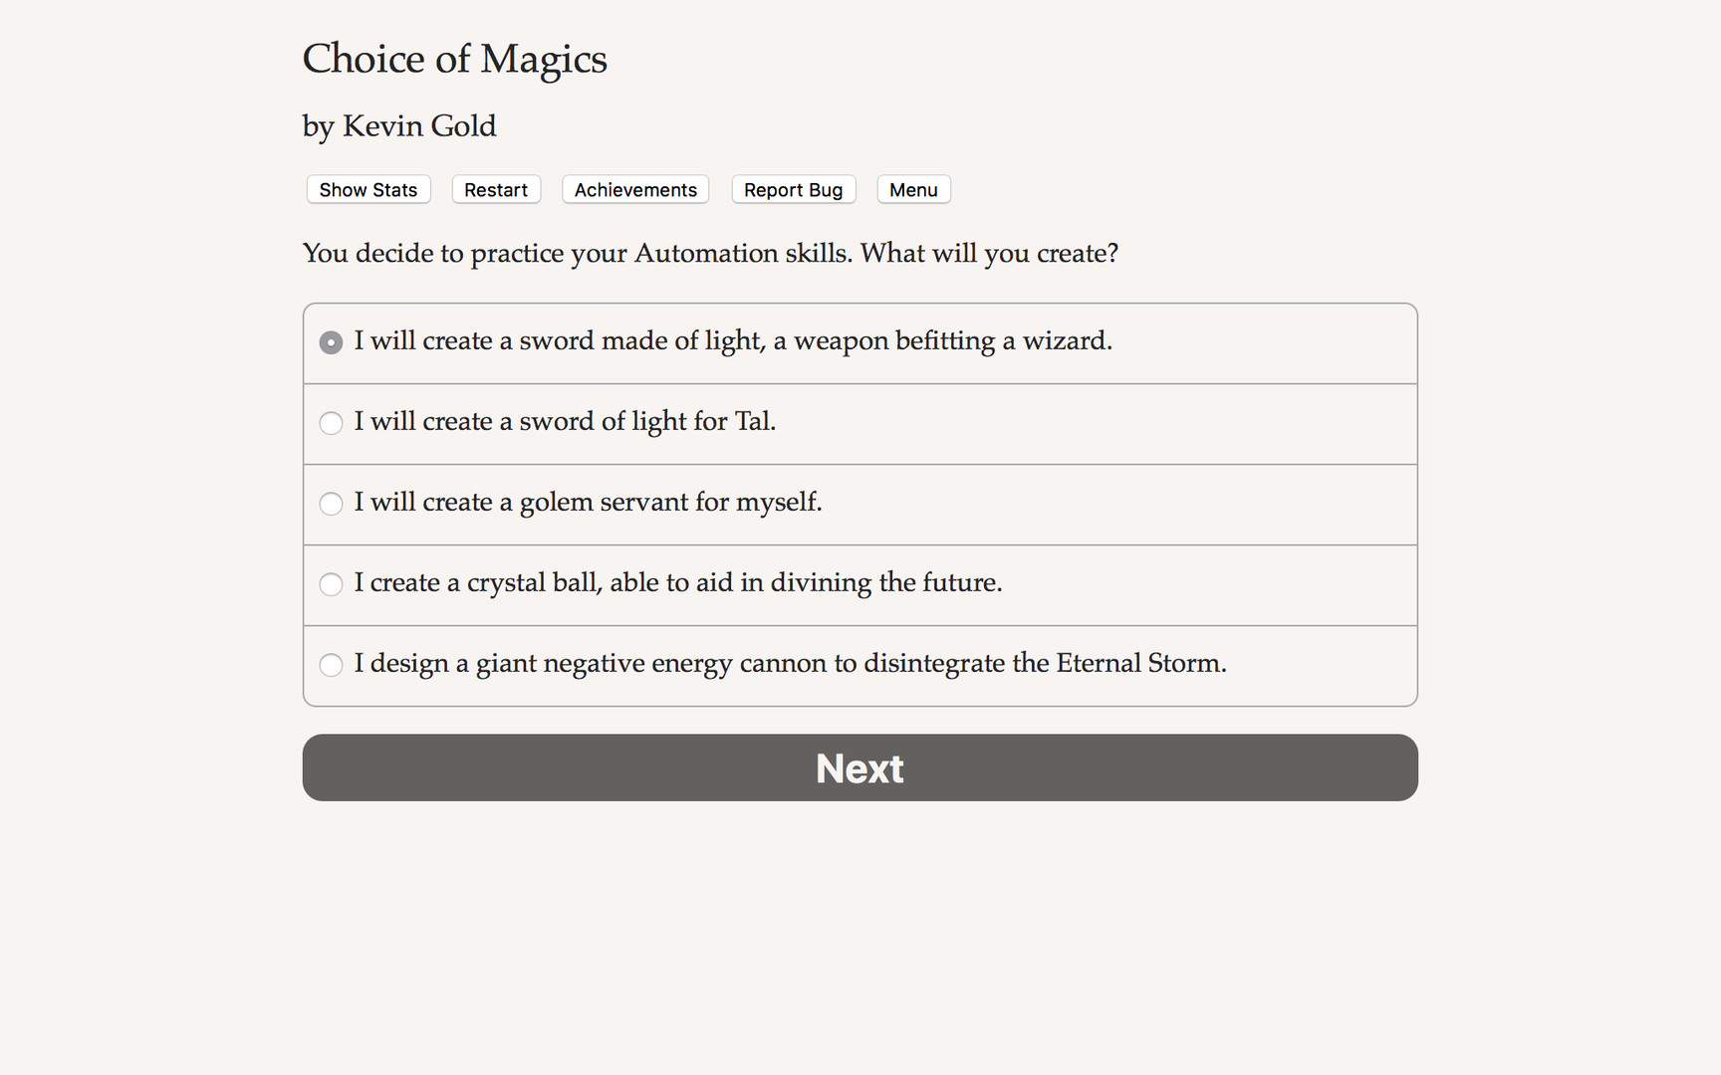Click the currently selected sword of light answer
The width and height of the screenshot is (1721, 1075).
734,341
